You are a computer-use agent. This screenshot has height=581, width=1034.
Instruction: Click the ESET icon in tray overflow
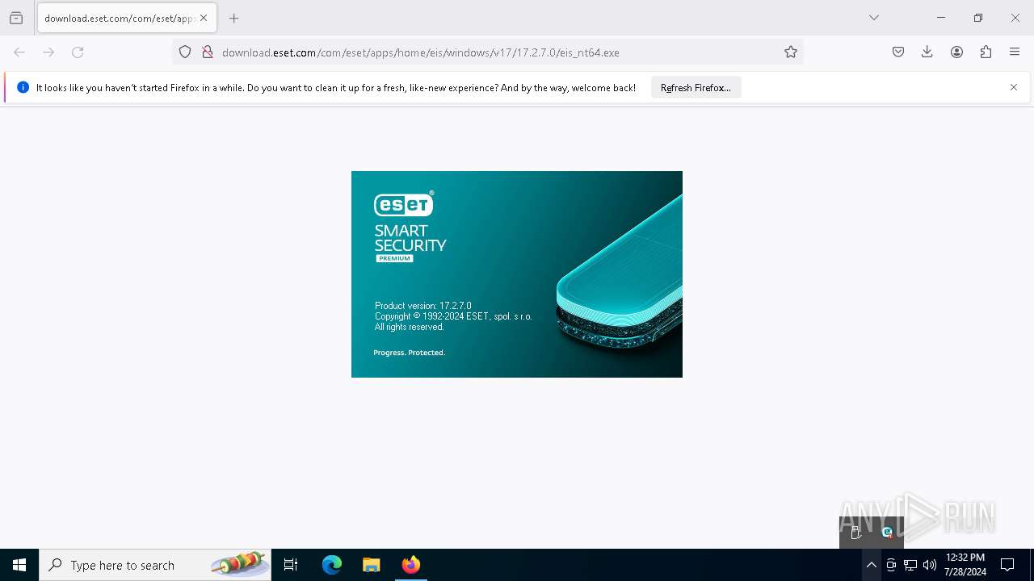[887, 533]
